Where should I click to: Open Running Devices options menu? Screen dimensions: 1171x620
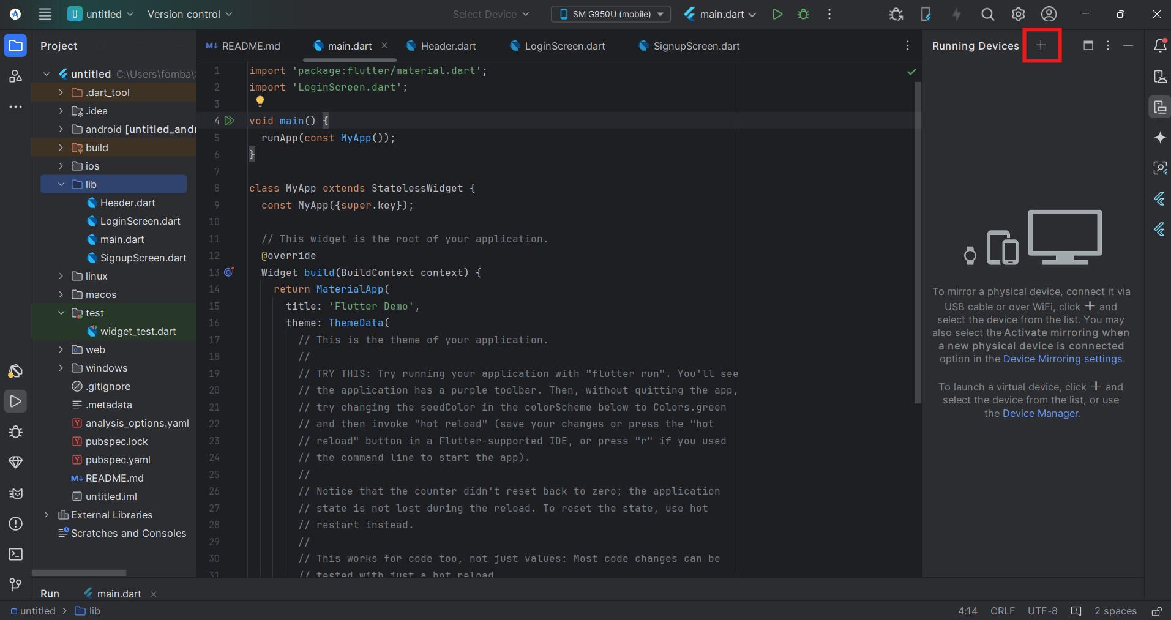(x=1108, y=45)
